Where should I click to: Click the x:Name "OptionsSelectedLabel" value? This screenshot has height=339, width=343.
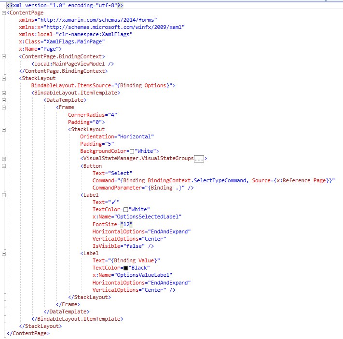click(x=148, y=217)
